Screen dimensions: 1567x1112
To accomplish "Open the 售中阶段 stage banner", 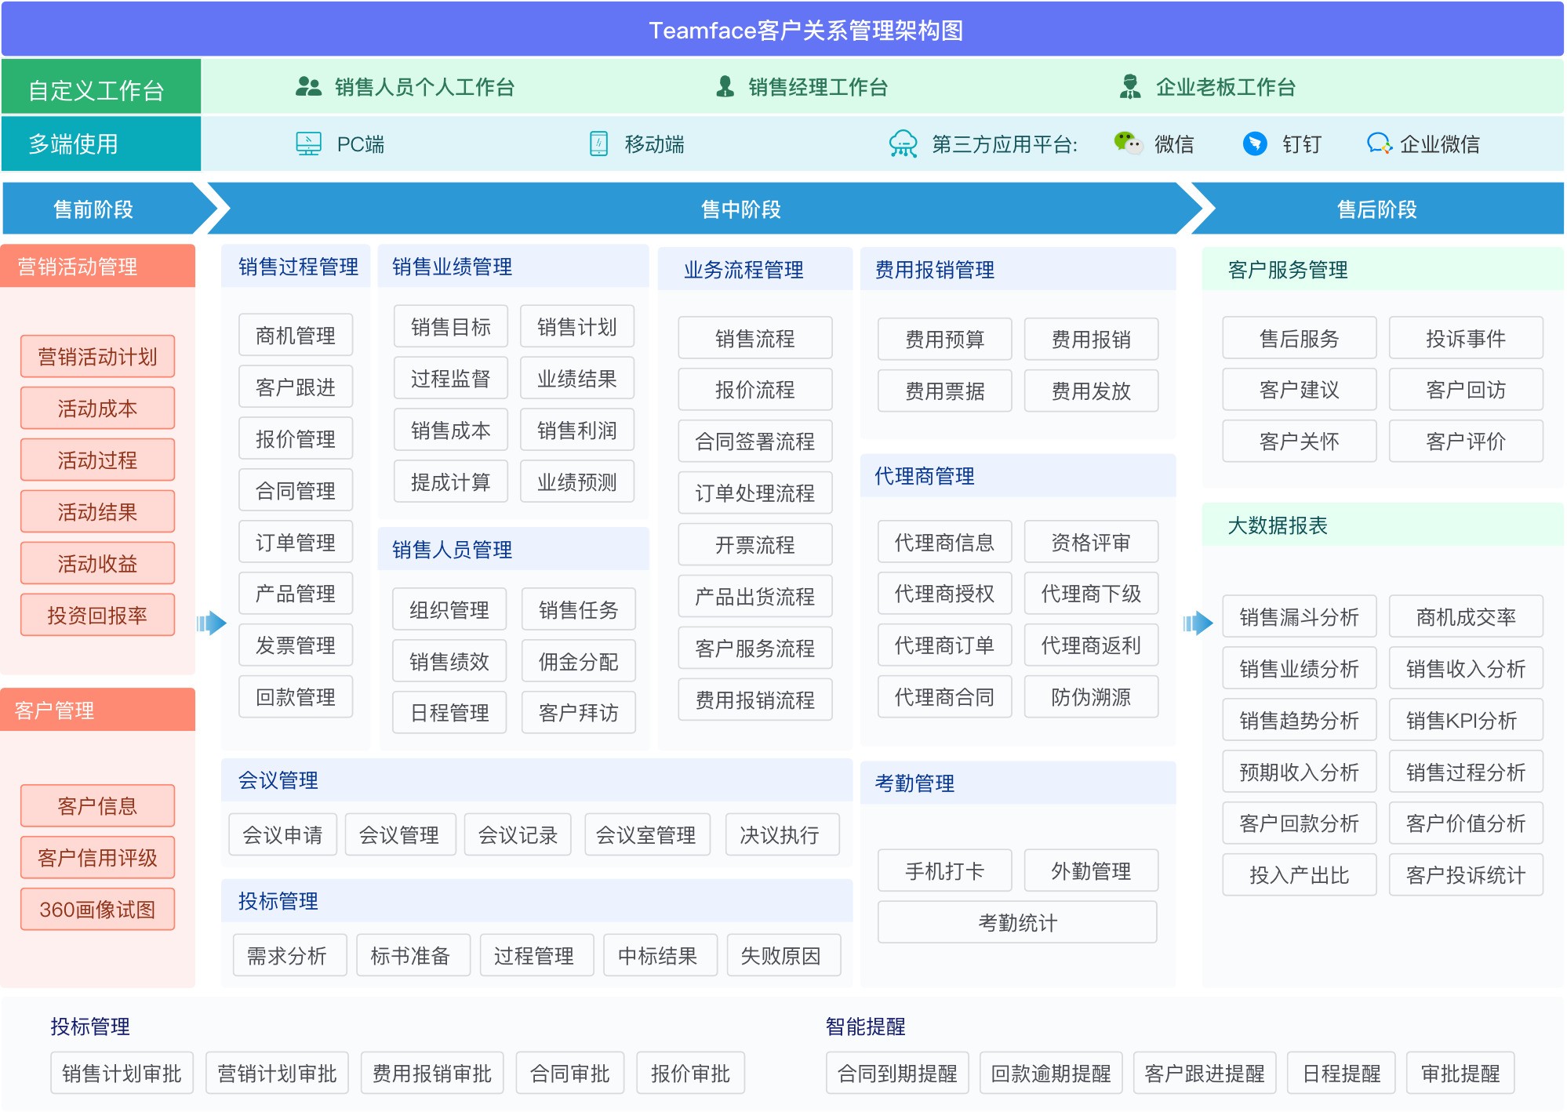I will [741, 209].
